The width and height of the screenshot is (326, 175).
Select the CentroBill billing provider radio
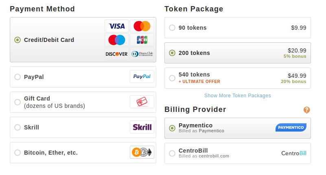(172, 153)
